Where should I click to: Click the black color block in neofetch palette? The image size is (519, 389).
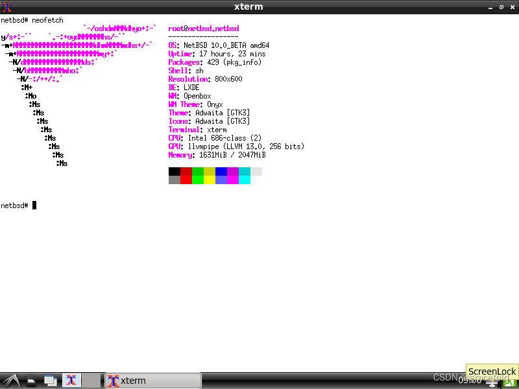tap(175, 171)
